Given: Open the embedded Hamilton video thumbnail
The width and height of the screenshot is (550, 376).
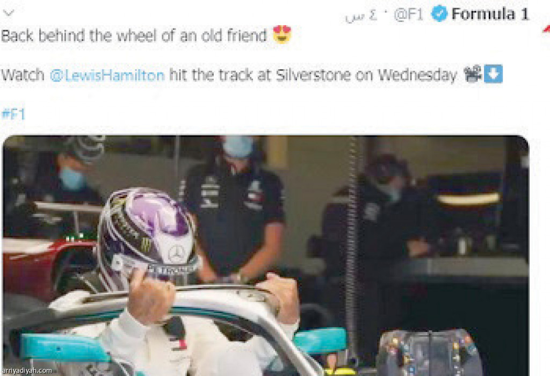Looking at the screenshot, I should coord(265,255).
